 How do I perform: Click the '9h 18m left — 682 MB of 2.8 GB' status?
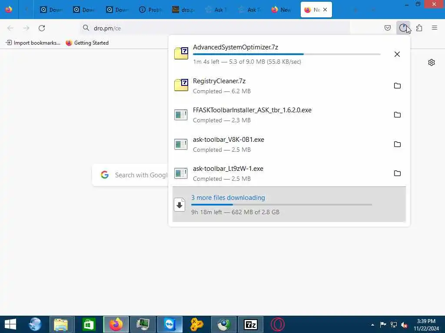click(x=235, y=212)
